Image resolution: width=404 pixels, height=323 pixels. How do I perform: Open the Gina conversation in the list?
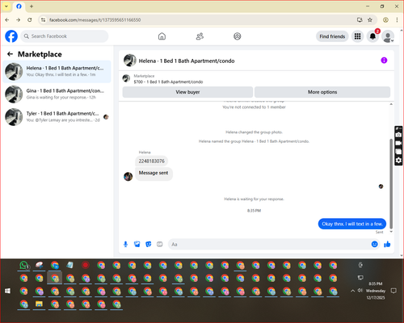pyautogui.click(x=57, y=94)
